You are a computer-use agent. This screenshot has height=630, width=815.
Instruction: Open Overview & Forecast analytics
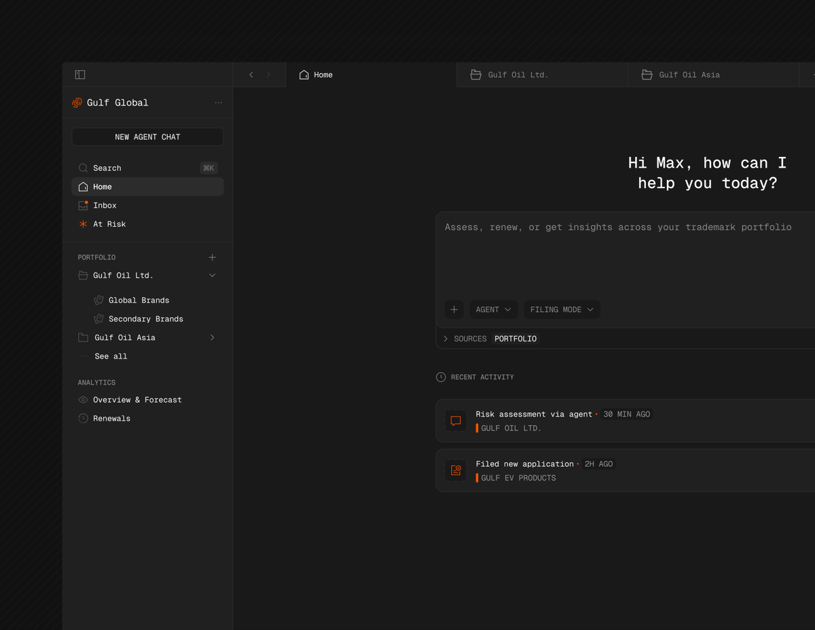[137, 400]
